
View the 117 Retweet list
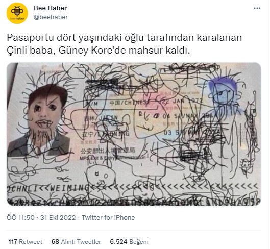coord(26,242)
